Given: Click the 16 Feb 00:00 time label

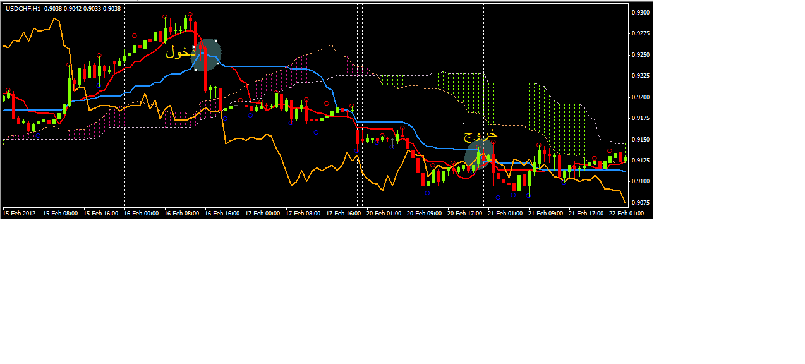Looking at the screenshot, I should (x=142, y=214).
